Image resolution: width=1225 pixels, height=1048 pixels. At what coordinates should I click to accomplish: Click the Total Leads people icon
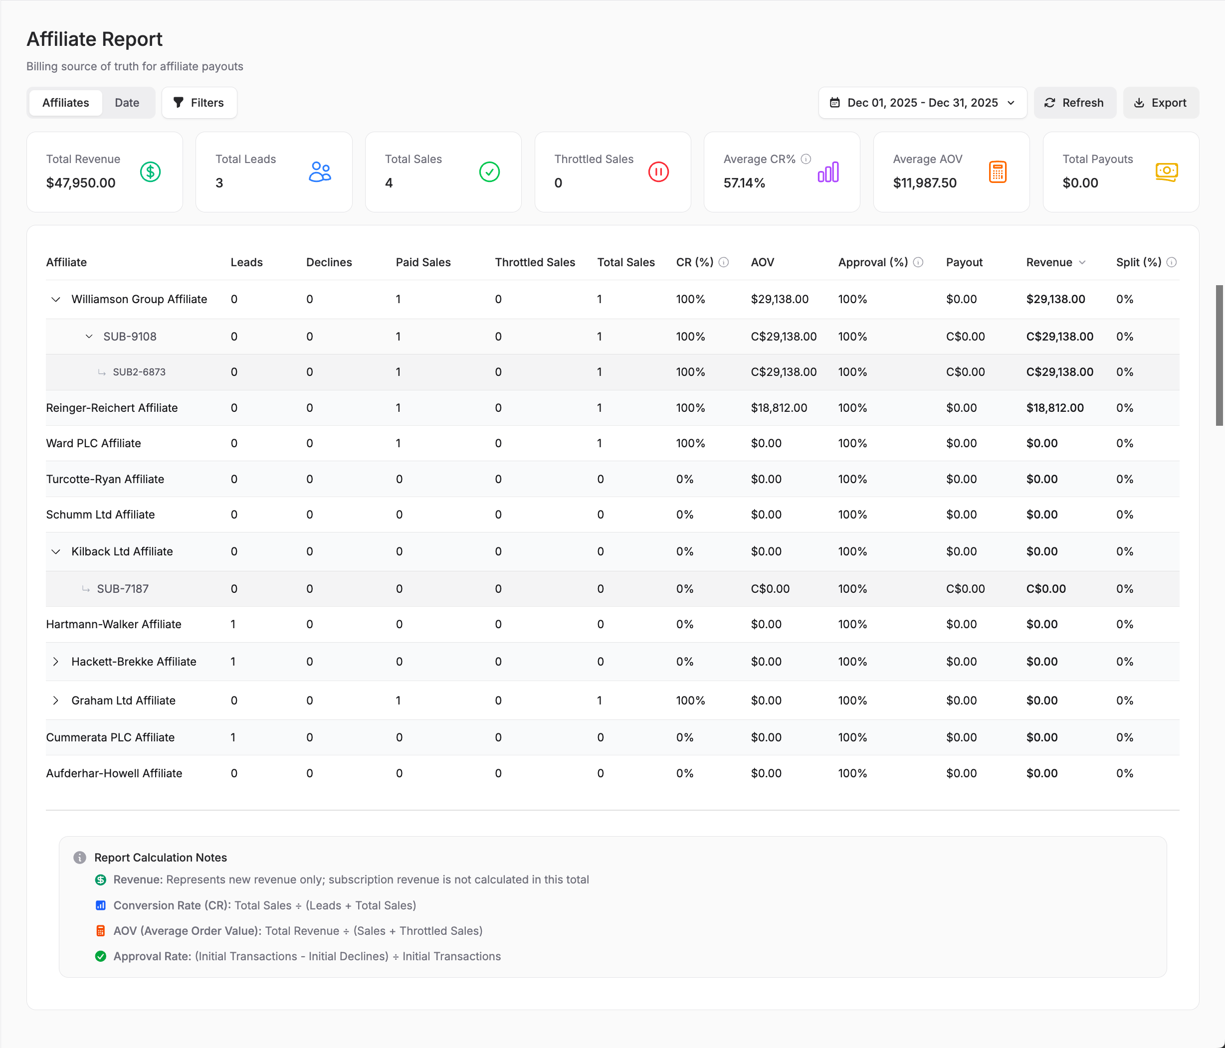pos(320,172)
